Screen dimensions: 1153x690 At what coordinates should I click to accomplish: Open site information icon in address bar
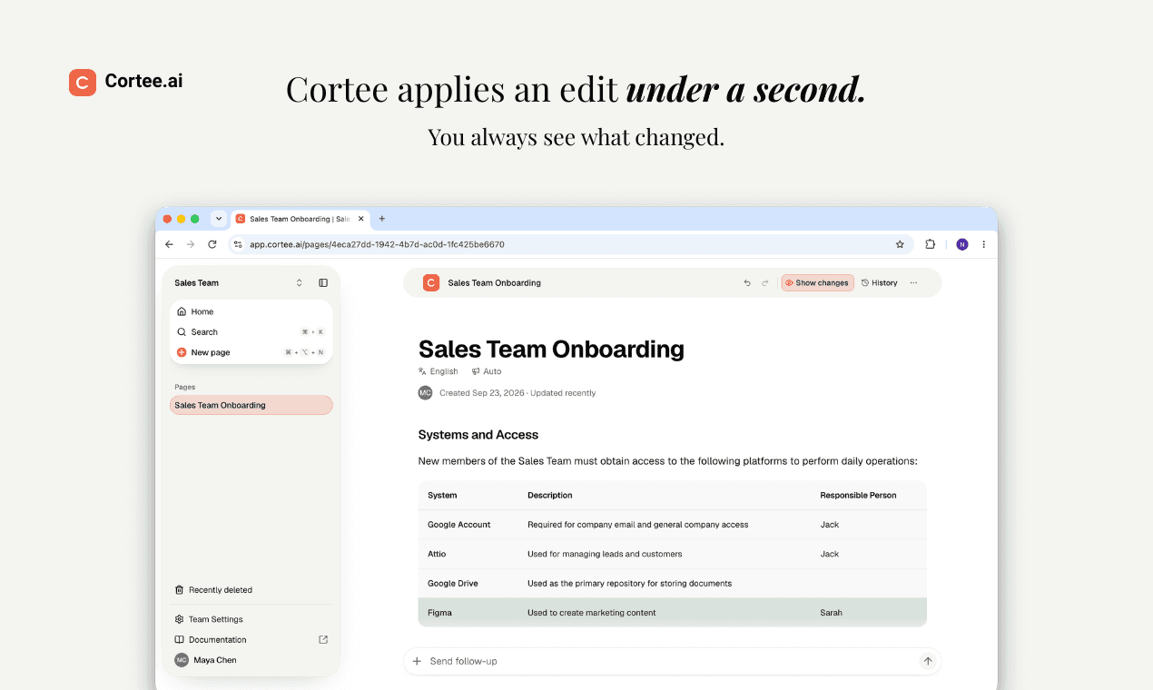[238, 244]
